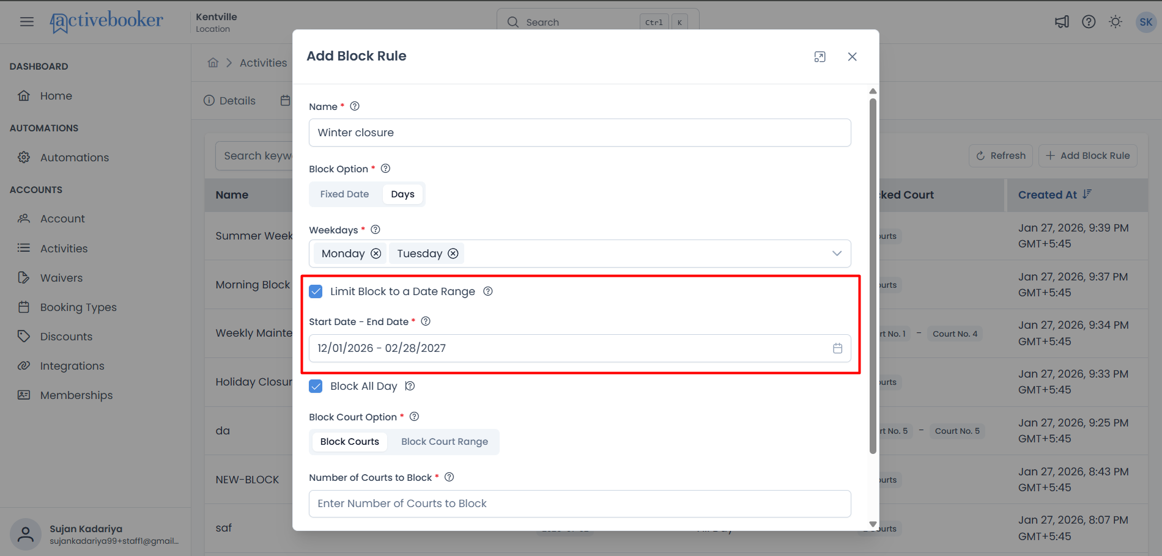
Task: Click the background Add Block Rule button
Action: pos(1088,156)
